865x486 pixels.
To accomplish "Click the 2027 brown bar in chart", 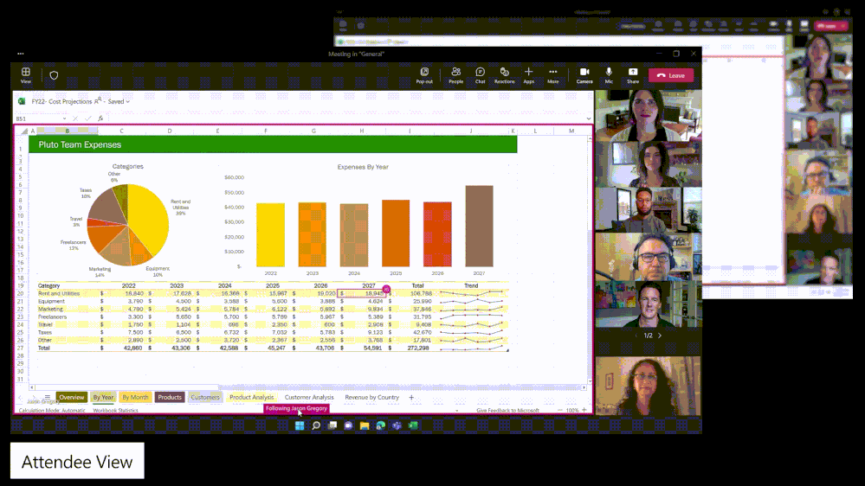I will (479, 226).
